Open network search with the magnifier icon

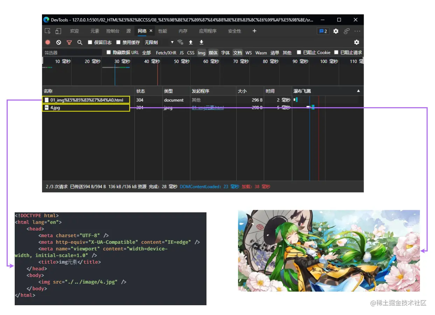[80, 42]
